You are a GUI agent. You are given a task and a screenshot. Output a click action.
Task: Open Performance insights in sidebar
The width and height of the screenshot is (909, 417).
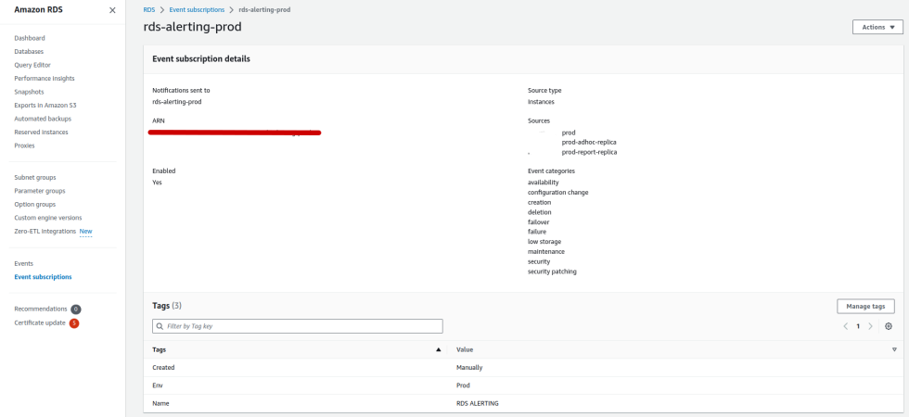click(45, 78)
